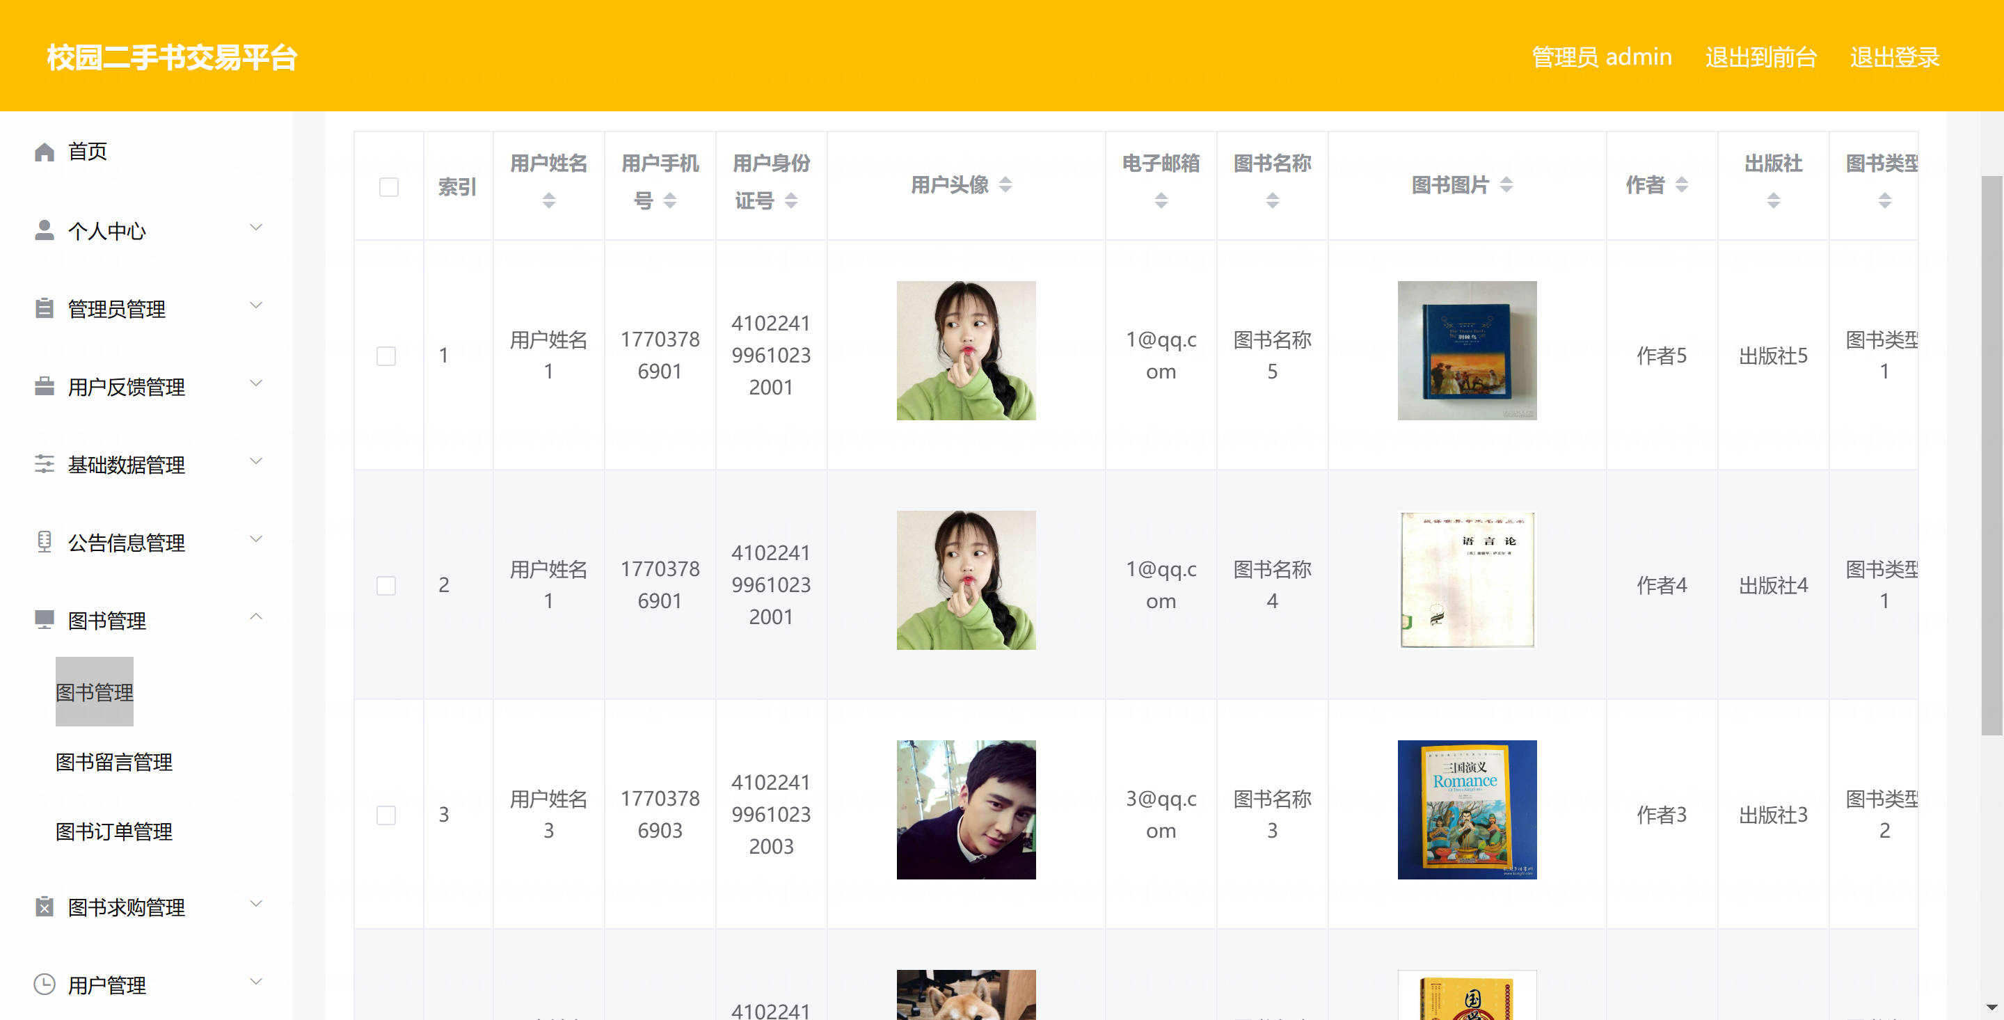The height and width of the screenshot is (1020, 2004).
Task: Open row 1 user avatar photo
Action: [x=965, y=350]
